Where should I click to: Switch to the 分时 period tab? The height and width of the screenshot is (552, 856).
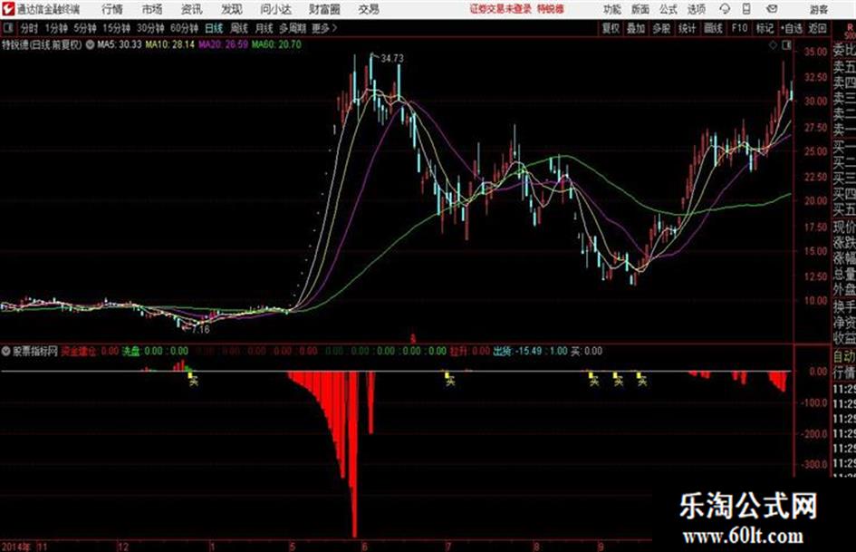[x=30, y=28]
